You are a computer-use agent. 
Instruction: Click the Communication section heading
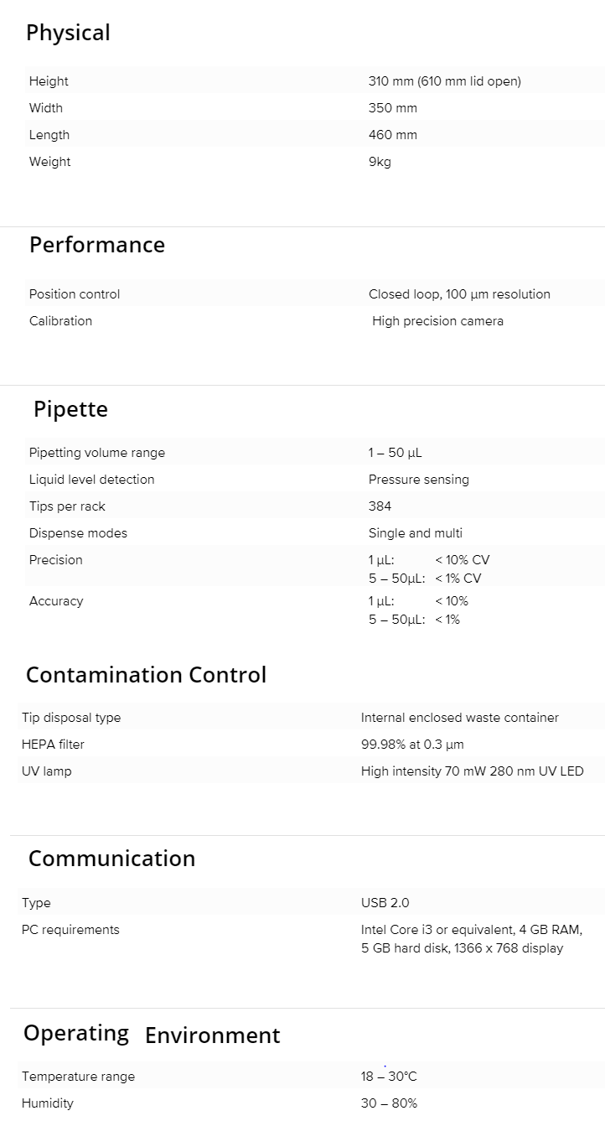click(x=111, y=859)
